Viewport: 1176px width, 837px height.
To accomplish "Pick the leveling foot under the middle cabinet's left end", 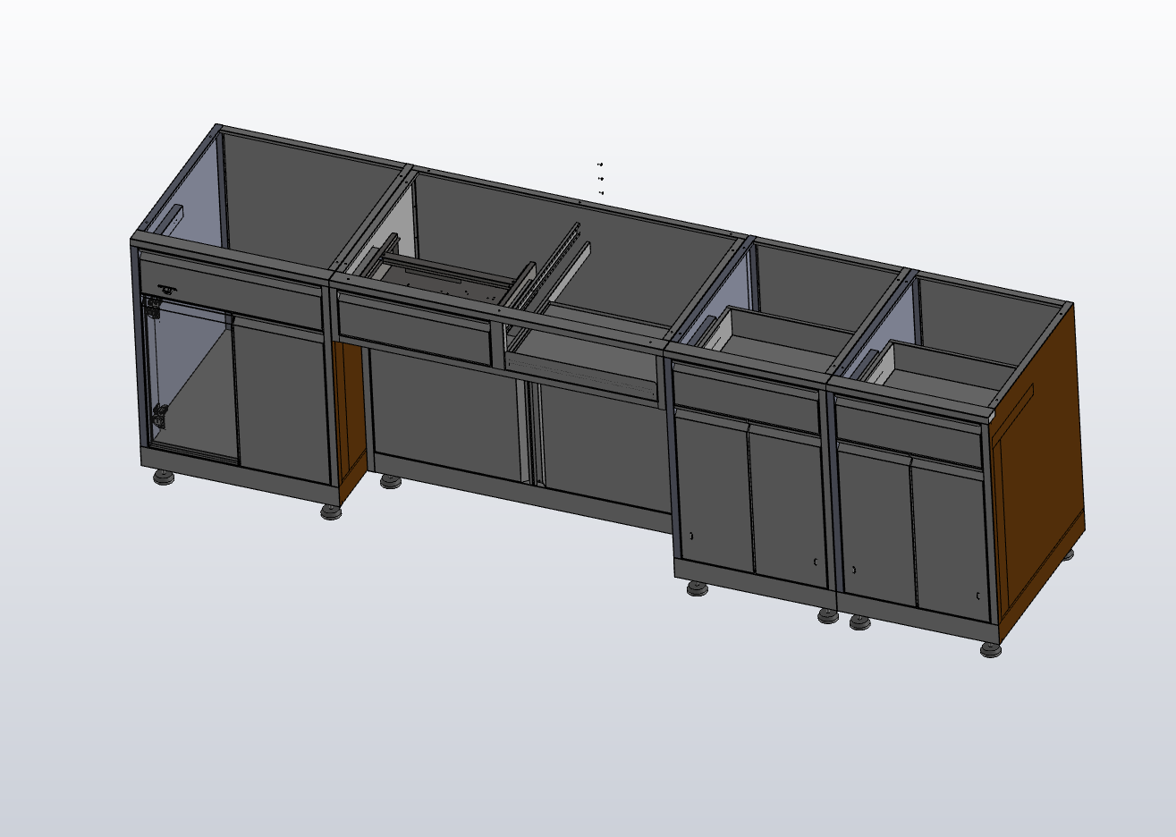I will [x=390, y=482].
